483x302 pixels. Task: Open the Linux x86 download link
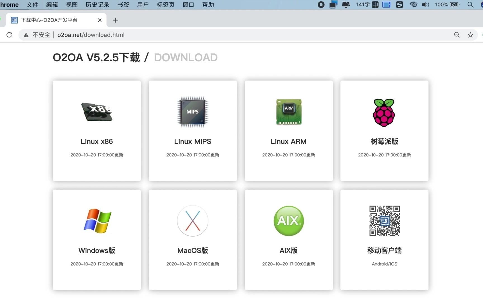97,141
